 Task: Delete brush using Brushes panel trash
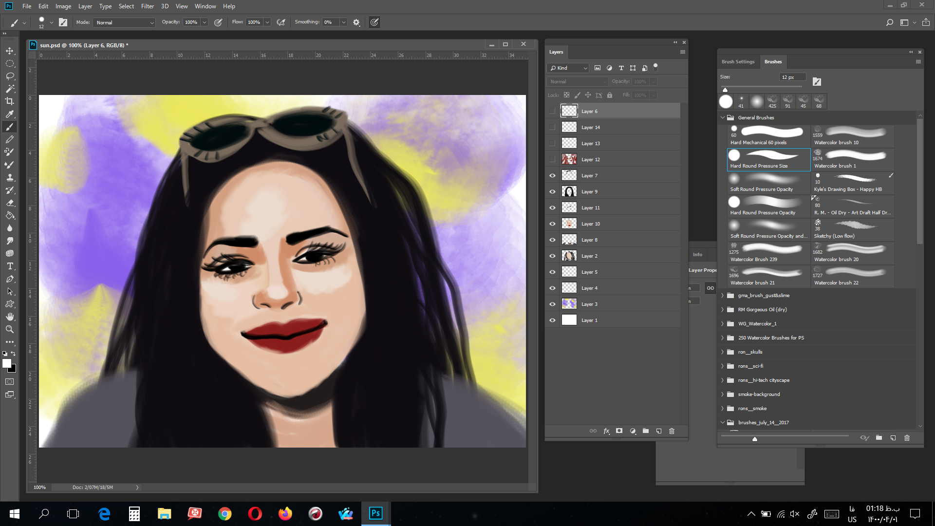coord(907,438)
